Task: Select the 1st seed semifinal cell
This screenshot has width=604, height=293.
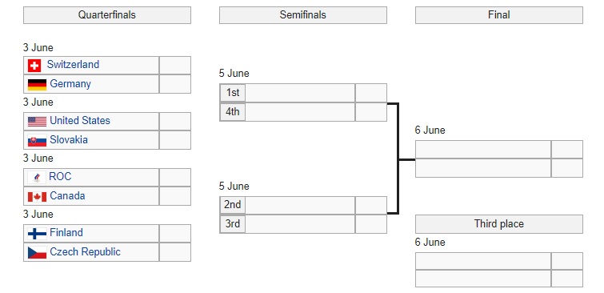Action: click(x=233, y=93)
